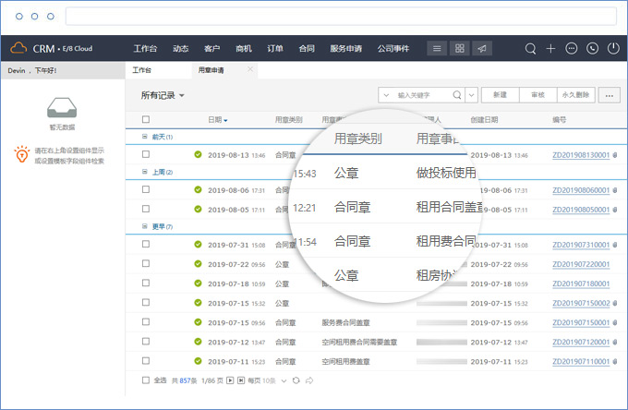The image size is (628, 410).
Task: Go to next page arrow in pagination
Action: click(x=230, y=380)
